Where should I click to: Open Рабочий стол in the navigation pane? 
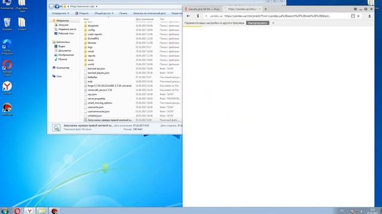(x=66, y=33)
